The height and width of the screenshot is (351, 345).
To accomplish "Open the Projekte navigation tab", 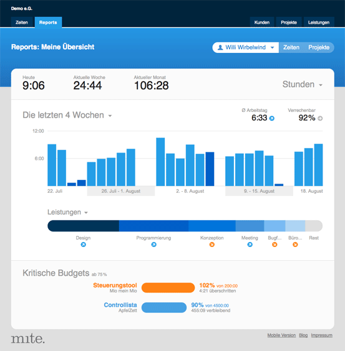I will click(289, 22).
